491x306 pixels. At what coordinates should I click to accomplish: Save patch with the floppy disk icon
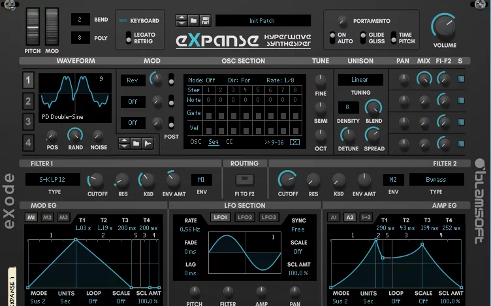pos(205,21)
